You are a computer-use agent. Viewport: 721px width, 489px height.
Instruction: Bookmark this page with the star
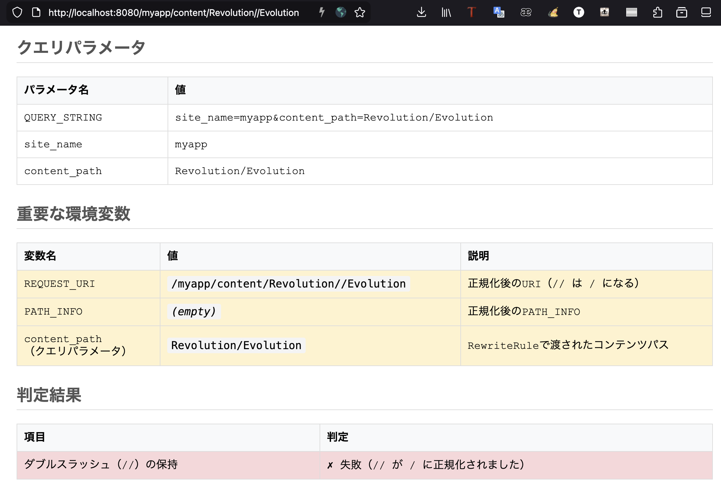coord(359,13)
